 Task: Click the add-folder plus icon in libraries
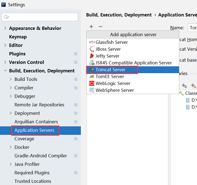click(x=194, y=86)
